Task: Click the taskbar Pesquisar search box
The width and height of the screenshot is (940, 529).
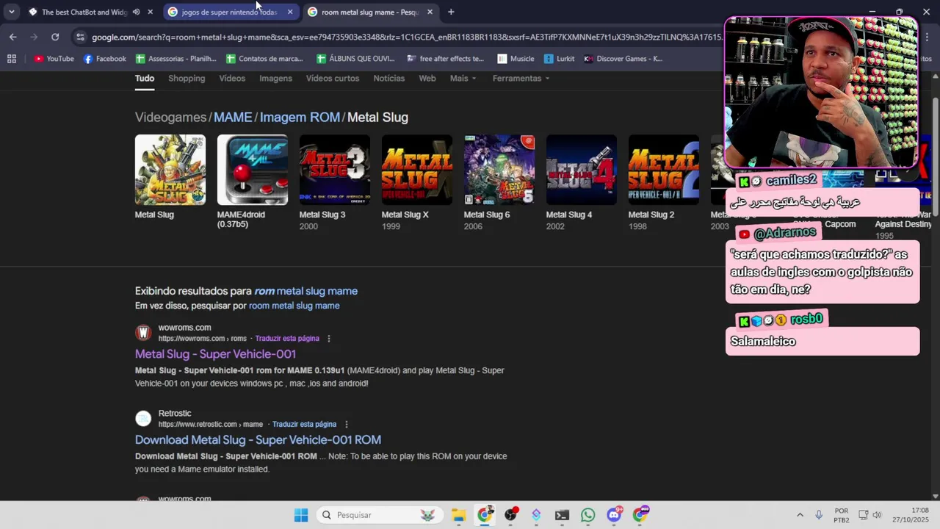Action: 380,515
